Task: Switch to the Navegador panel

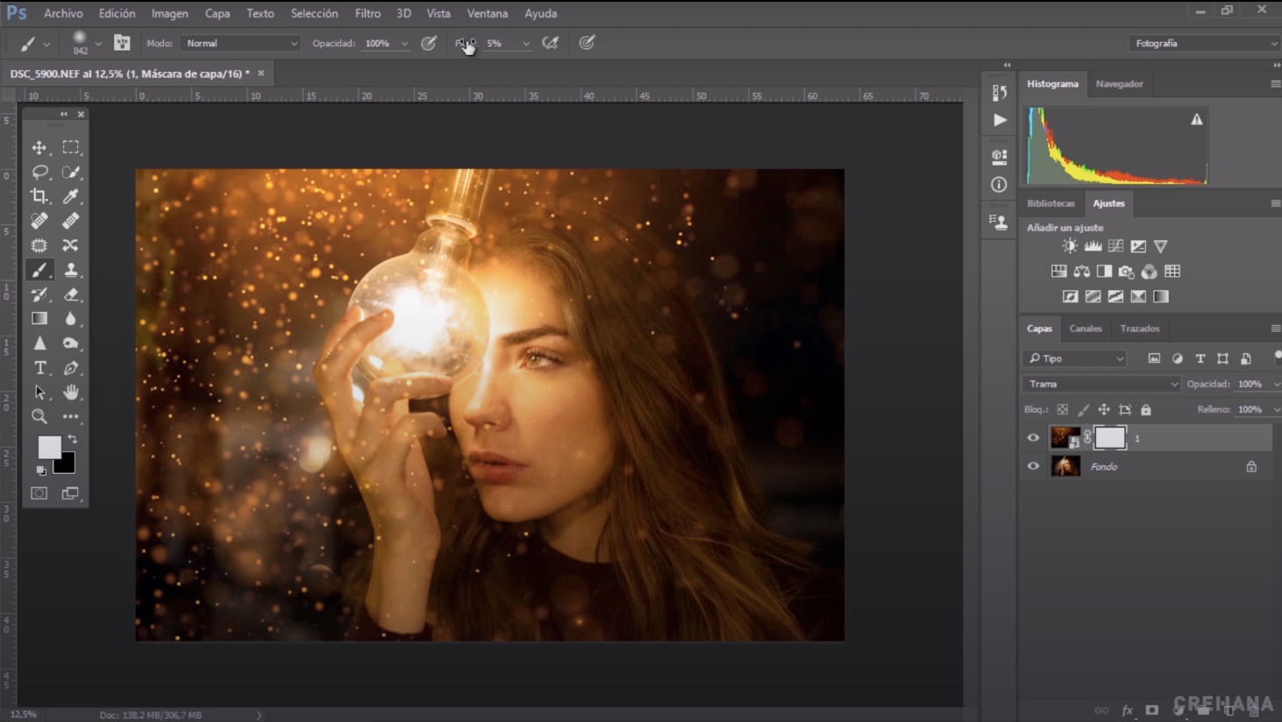Action: point(1120,83)
